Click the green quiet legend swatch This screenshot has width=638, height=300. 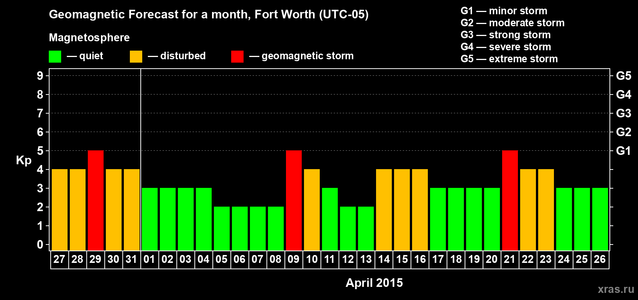(x=55, y=57)
